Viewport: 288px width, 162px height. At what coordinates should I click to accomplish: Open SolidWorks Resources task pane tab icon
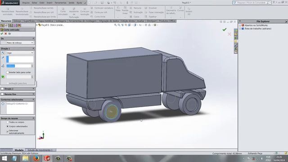236,30
